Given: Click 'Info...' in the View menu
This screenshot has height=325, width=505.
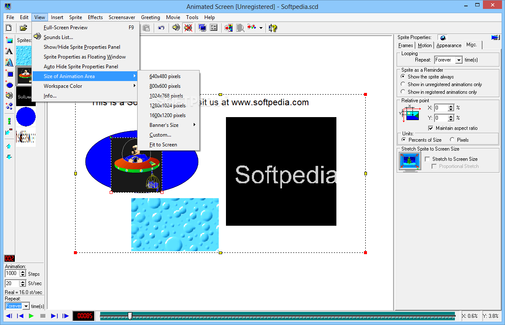Looking at the screenshot, I should click(85, 96).
